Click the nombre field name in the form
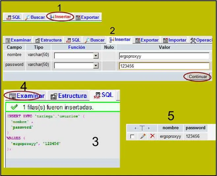217x176 pixels. pos(14,55)
